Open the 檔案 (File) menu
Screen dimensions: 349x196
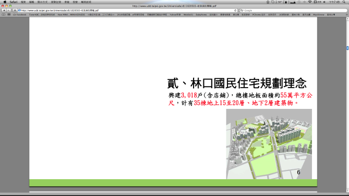coord(23,2)
